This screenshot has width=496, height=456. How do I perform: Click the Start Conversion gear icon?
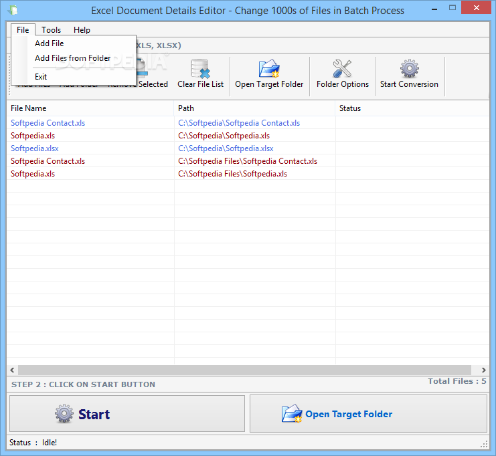(410, 68)
